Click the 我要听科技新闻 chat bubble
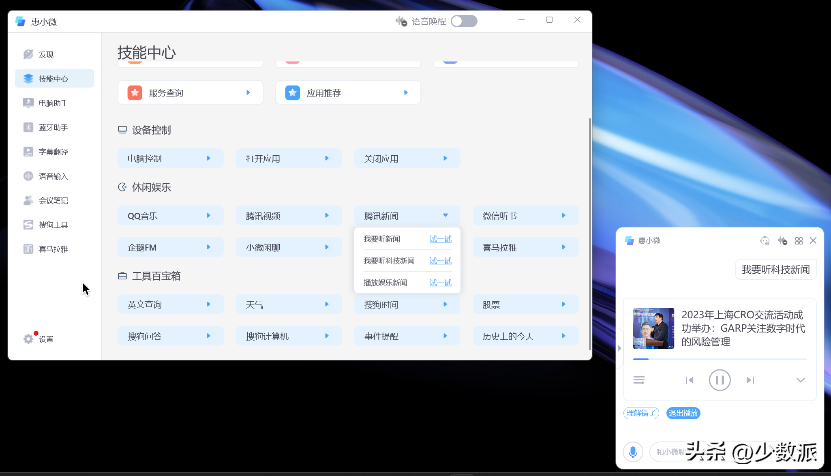The width and height of the screenshot is (831, 476). (775, 270)
